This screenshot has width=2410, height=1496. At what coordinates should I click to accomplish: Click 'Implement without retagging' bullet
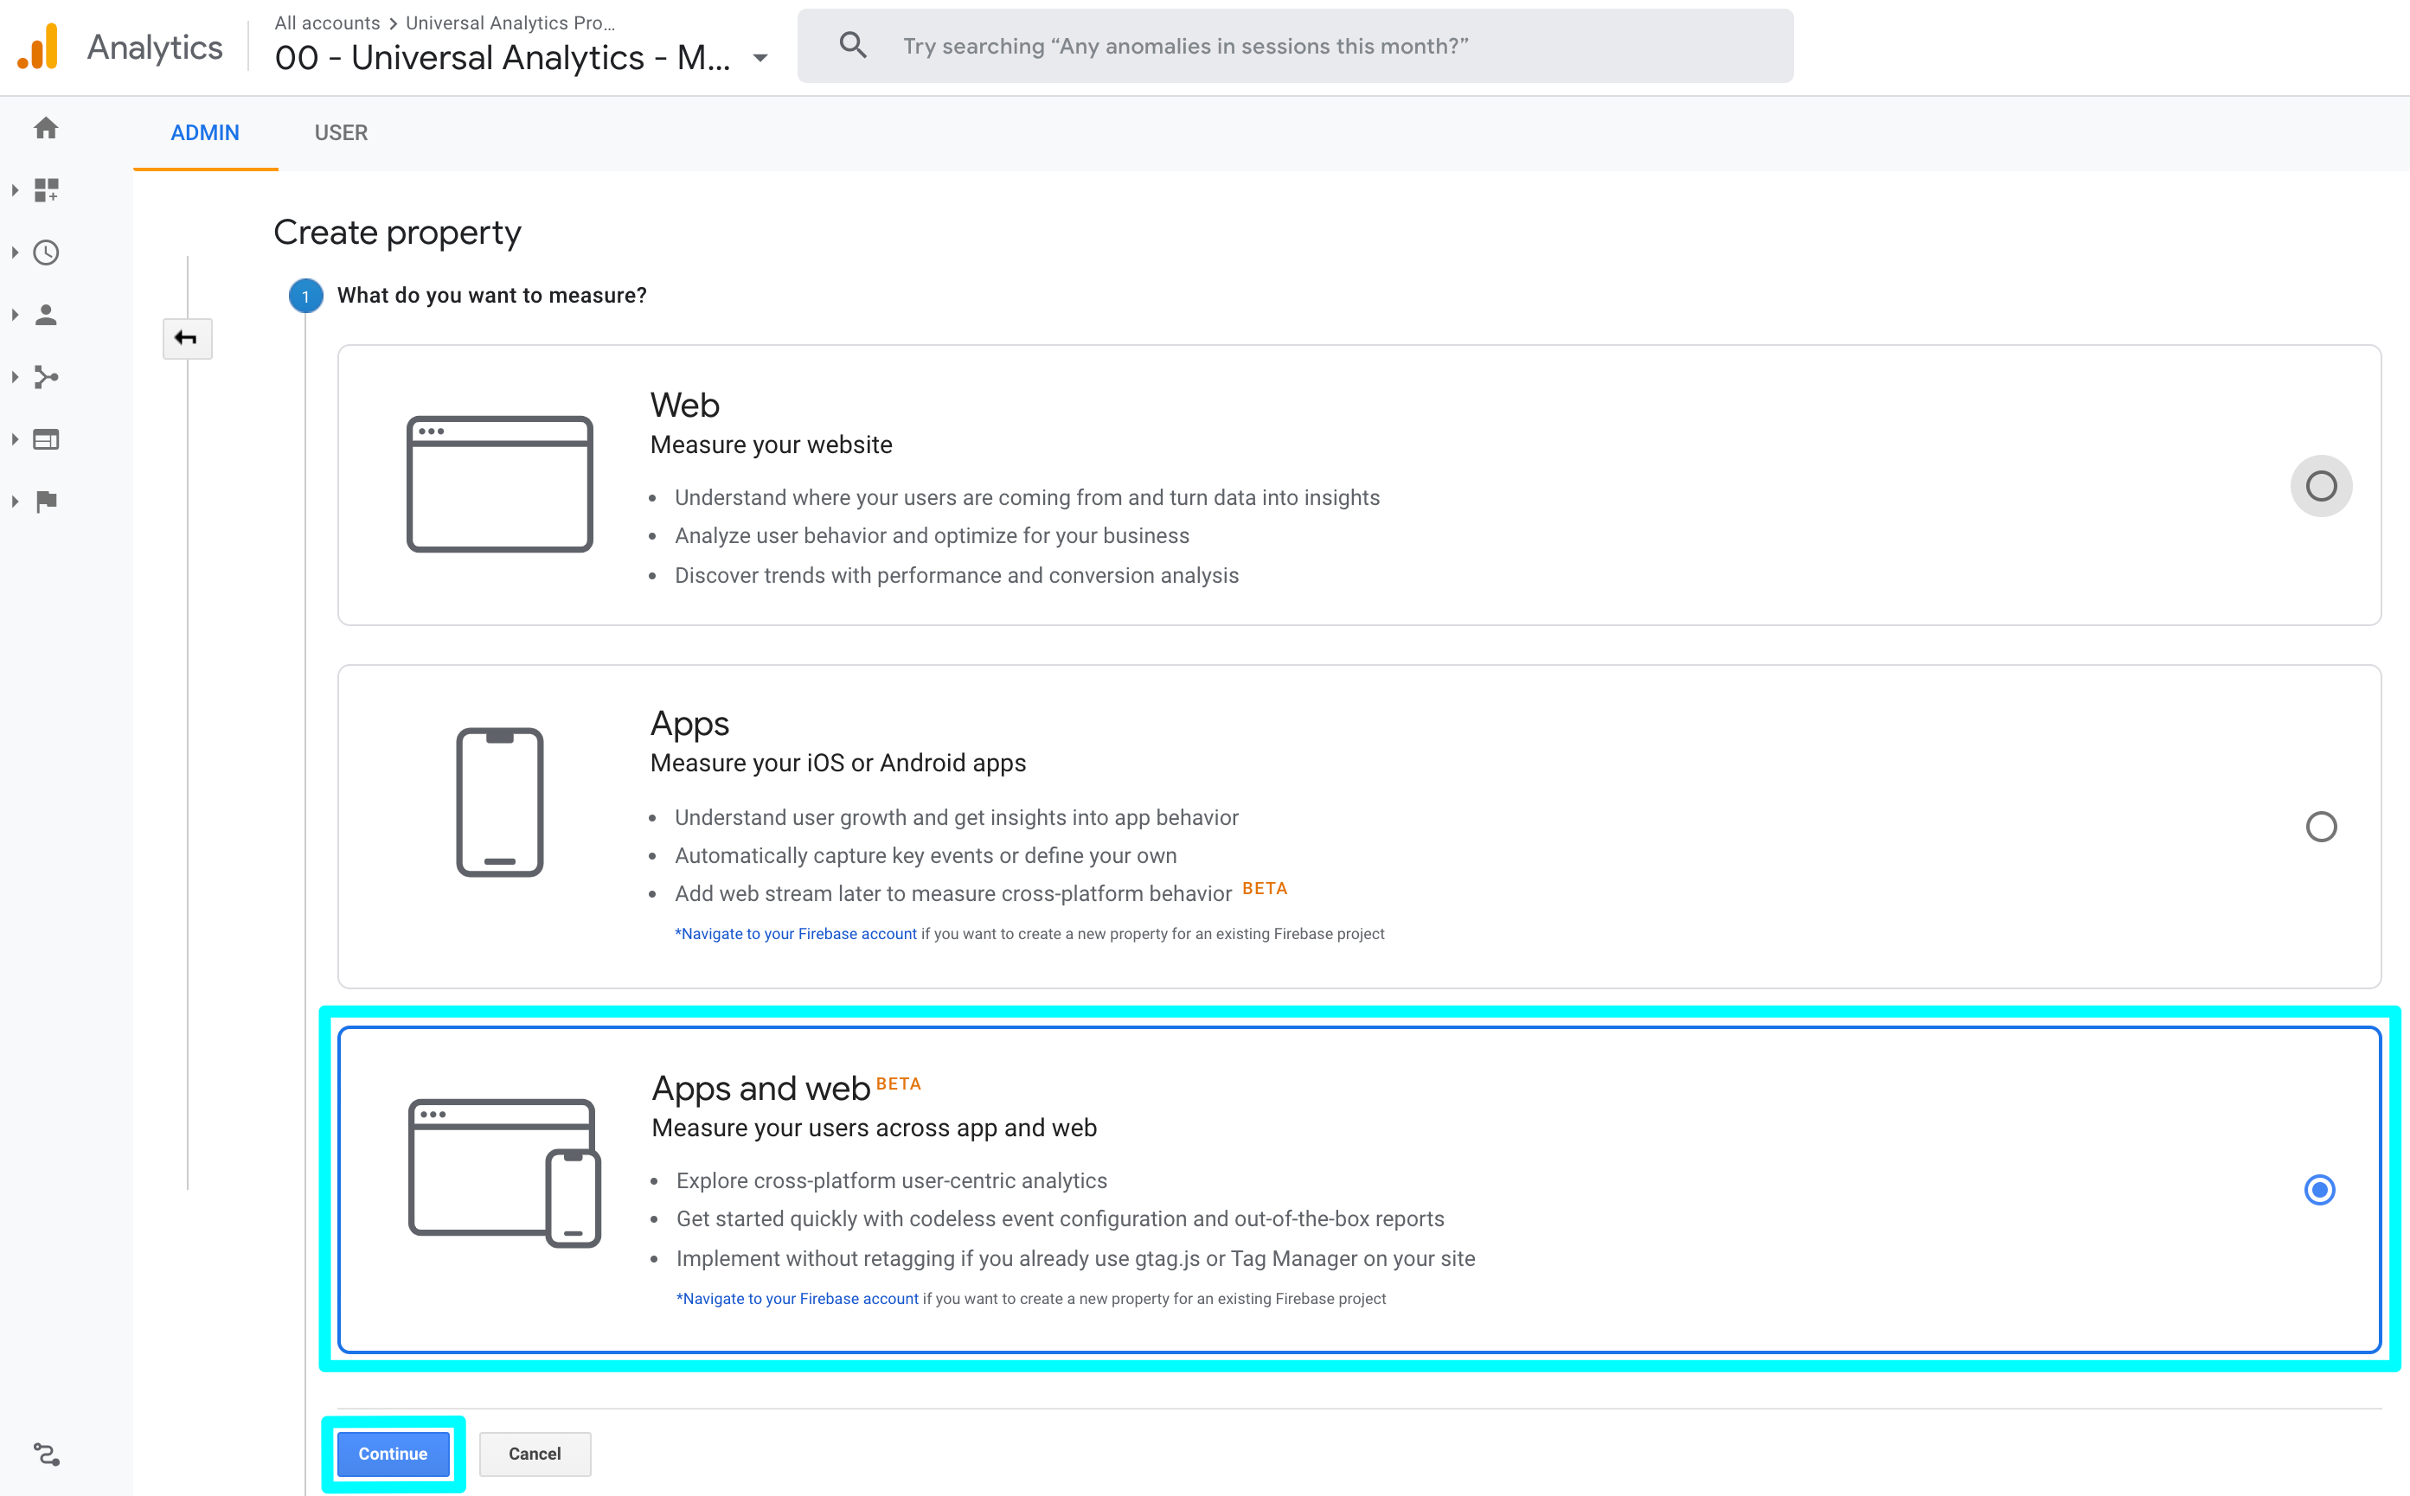[x=1075, y=1258]
